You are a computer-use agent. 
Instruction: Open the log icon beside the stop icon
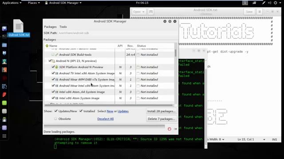click(175, 129)
